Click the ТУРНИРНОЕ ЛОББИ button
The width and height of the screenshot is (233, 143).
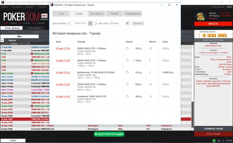(x=213, y=129)
